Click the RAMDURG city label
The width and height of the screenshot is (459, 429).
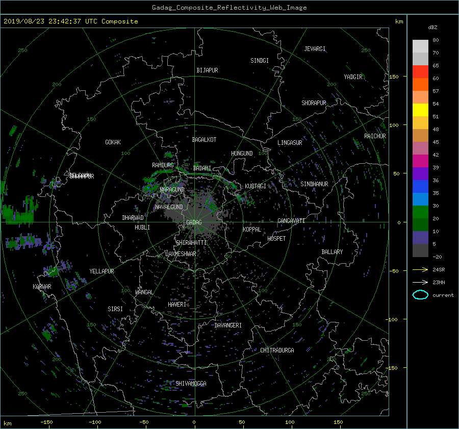(163, 165)
